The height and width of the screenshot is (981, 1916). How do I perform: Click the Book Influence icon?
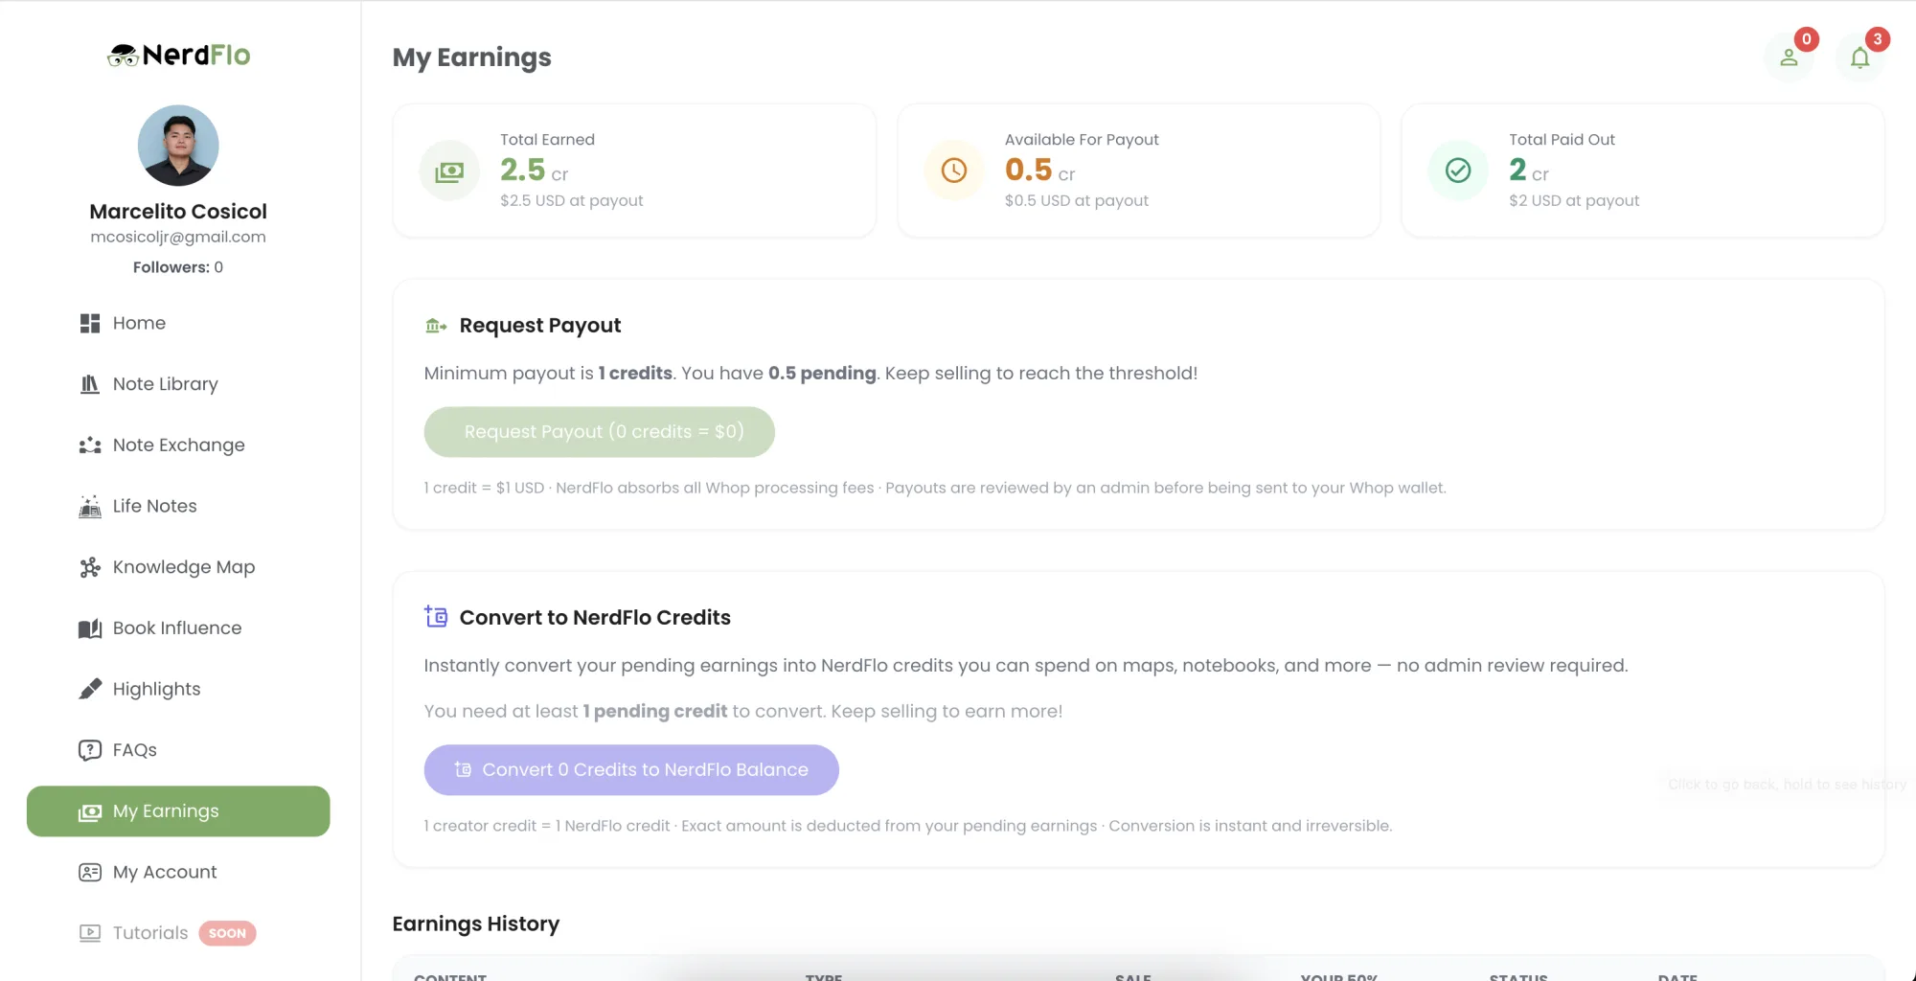tap(90, 628)
